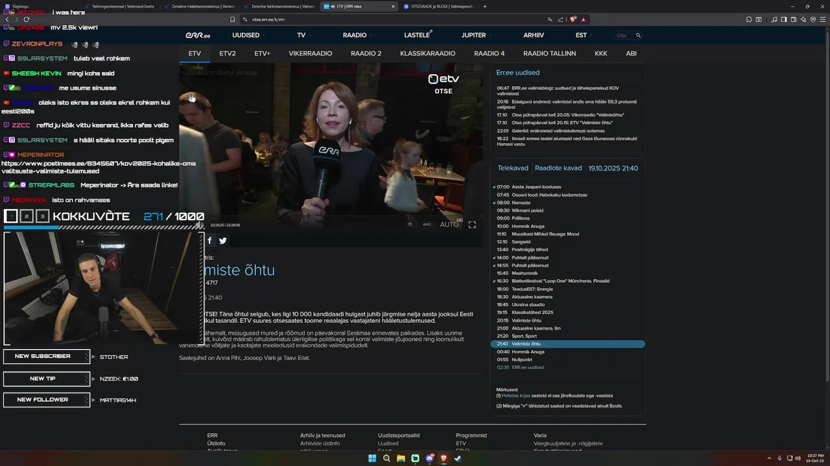Enter fullscreen video mode

coord(472,225)
